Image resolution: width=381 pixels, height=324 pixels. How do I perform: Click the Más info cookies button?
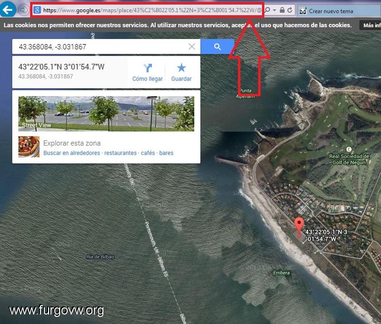tap(371, 25)
